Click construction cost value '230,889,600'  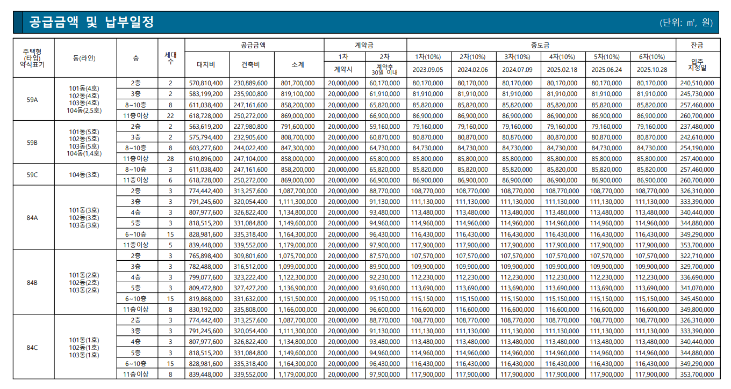[x=251, y=83]
